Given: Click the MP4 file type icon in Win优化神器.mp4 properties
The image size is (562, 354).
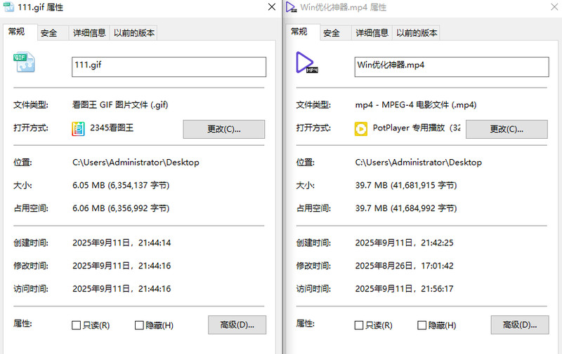Looking at the screenshot, I should pos(307,62).
